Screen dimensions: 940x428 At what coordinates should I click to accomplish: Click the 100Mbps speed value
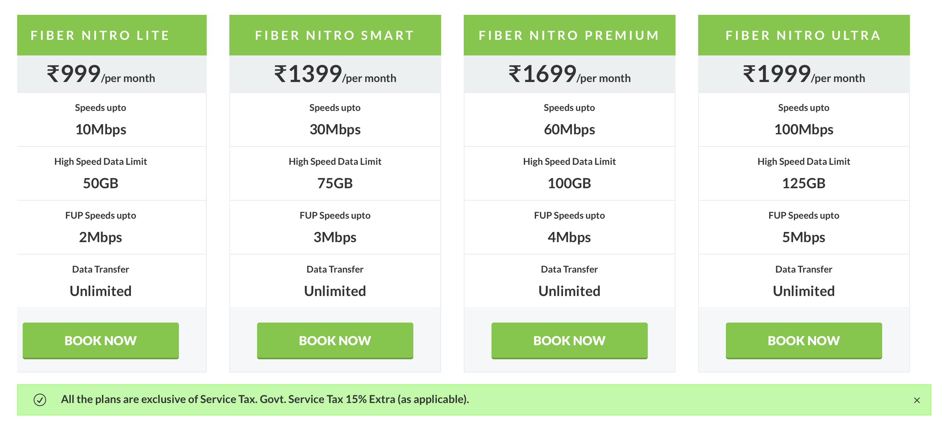[x=804, y=130]
